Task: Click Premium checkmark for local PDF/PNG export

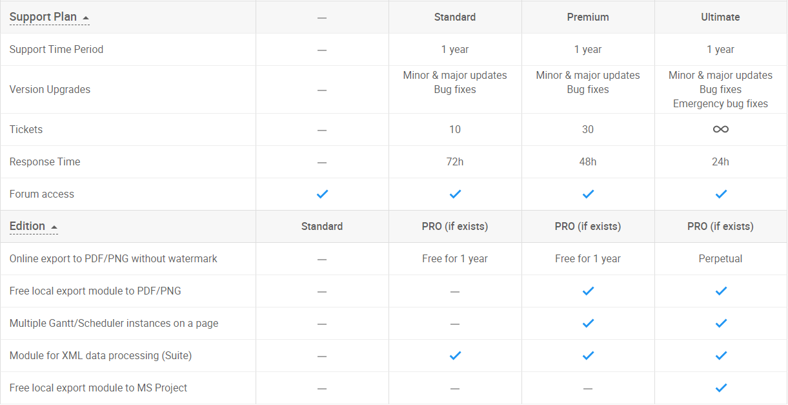Action: [x=588, y=291]
